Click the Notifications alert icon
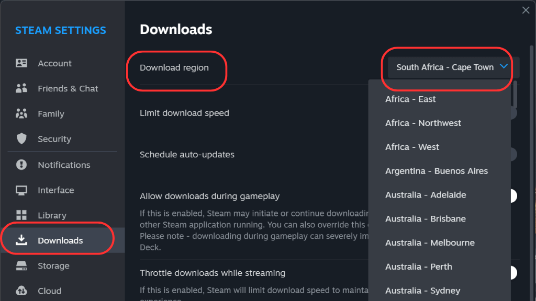Screen dimensions: 536x301 (21, 165)
